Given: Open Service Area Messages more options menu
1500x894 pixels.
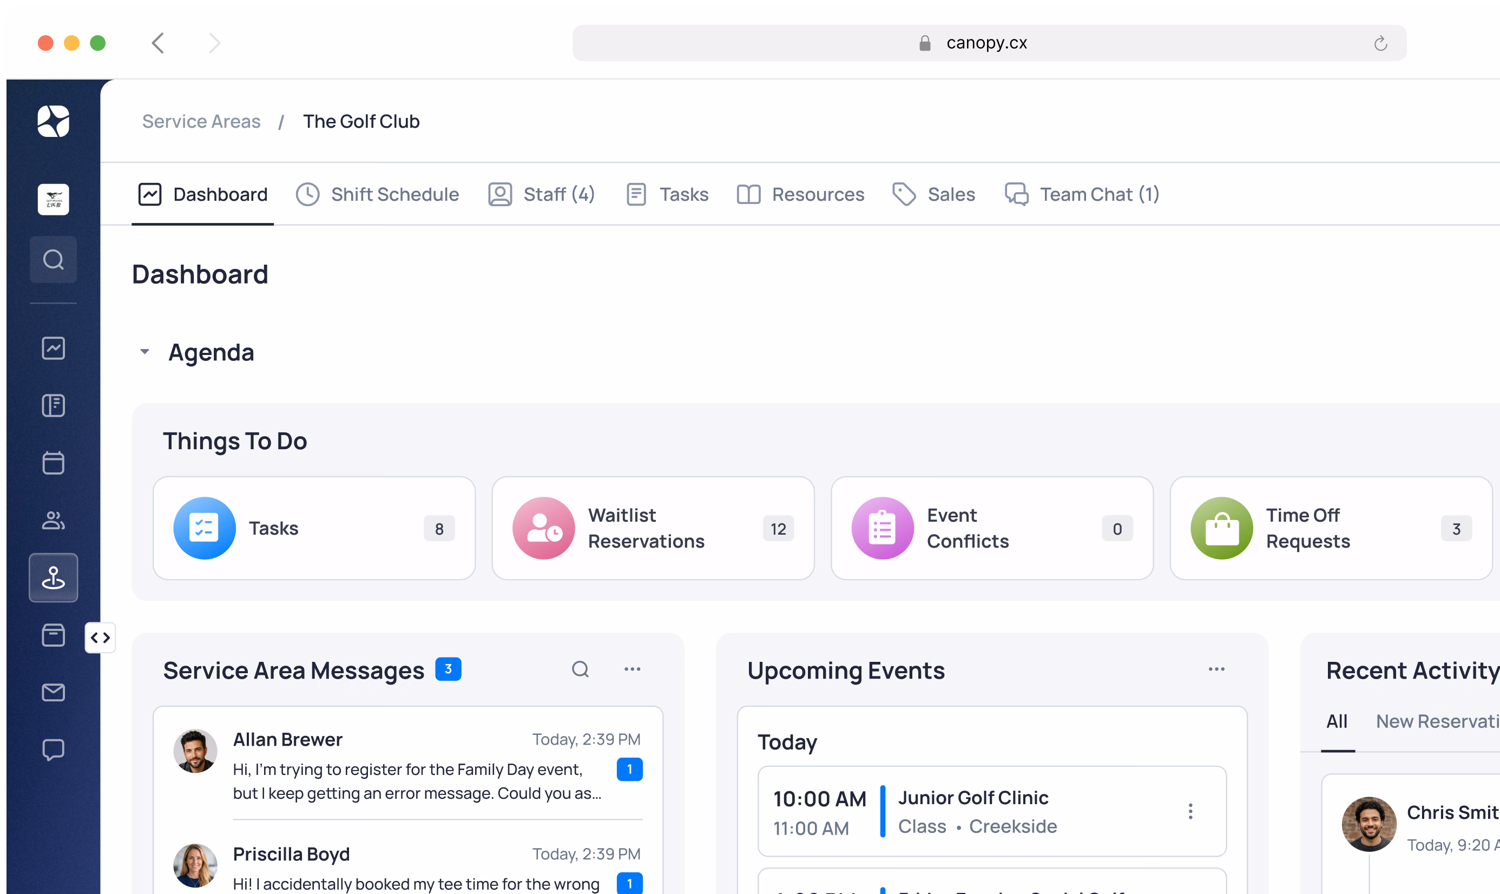Looking at the screenshot, I should (x=633, y=669).
